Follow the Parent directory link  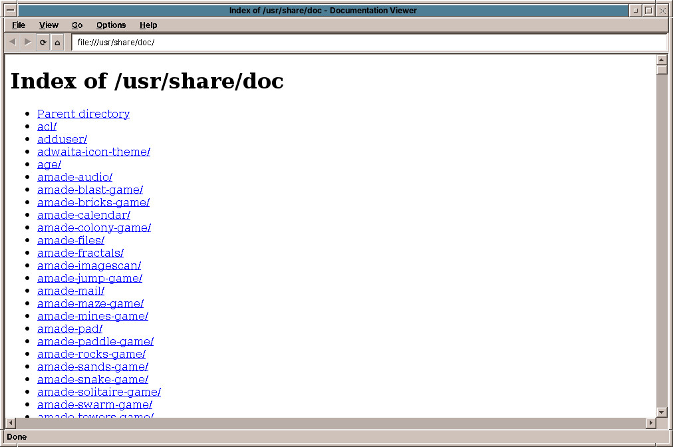[x=83, y=114]
